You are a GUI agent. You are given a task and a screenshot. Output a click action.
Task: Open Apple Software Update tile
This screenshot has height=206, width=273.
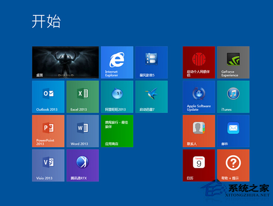pyautogui.click(x=199, y=97)
